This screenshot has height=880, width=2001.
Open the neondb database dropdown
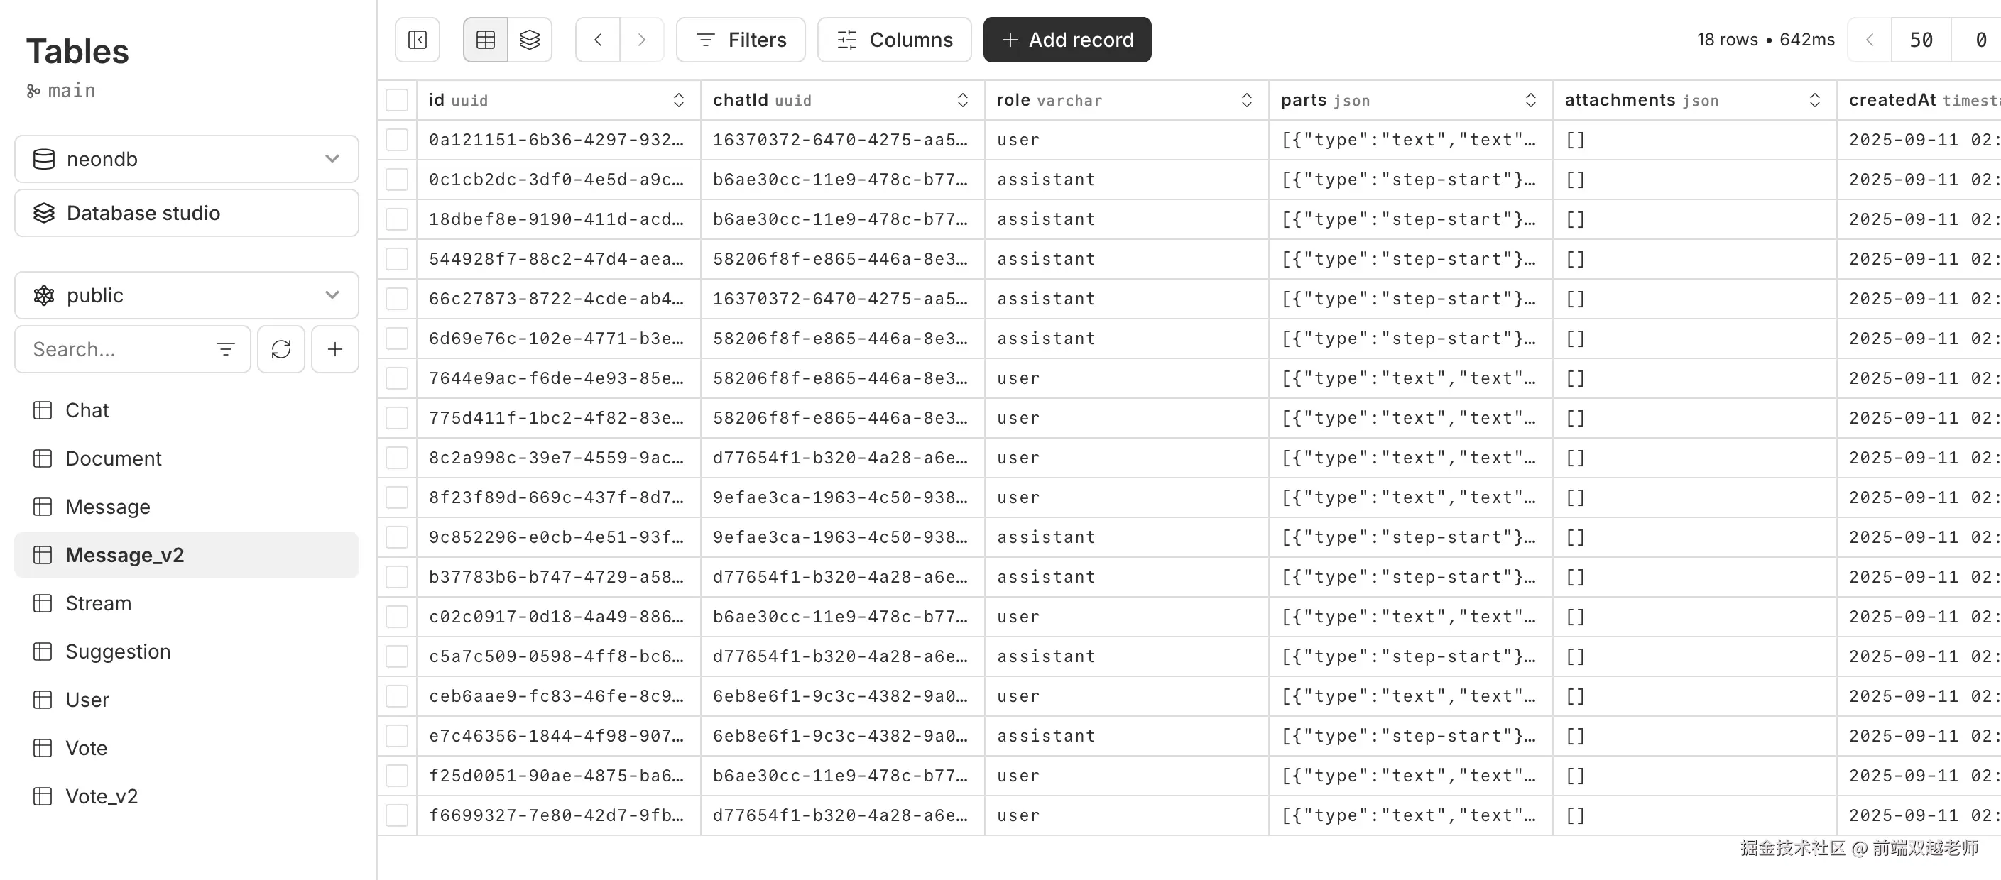[187, 159]
